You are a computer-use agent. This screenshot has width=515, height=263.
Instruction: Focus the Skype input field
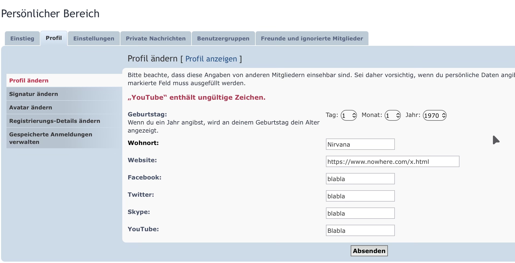click(360, 213)
